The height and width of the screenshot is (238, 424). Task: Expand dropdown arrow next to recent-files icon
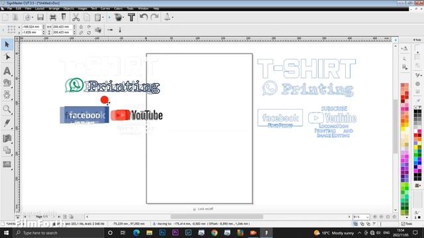click(x=32, y=18)
